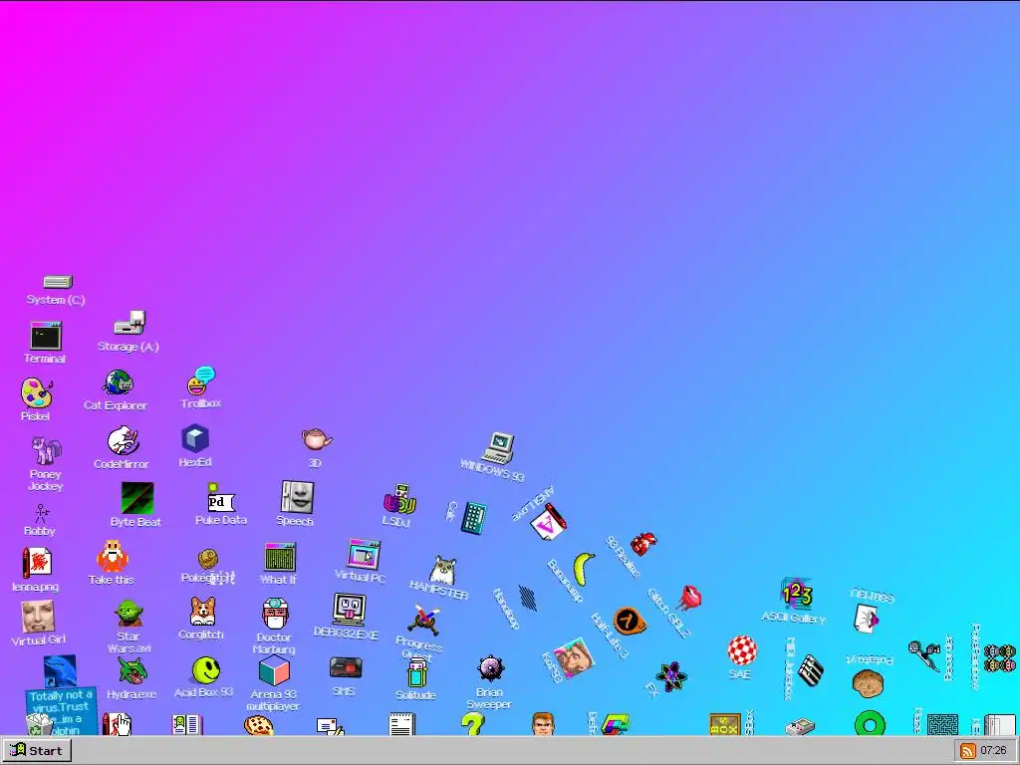Open the WINDOWS 93 computer icon

click(499, 447)
